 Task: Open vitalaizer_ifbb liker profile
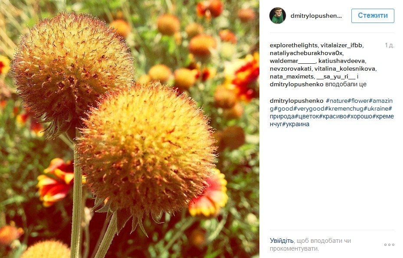click(341, 45)
